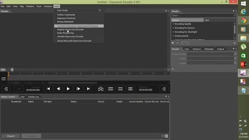Open the Timeline menu

pyautogui.click(x=30, y=6)
